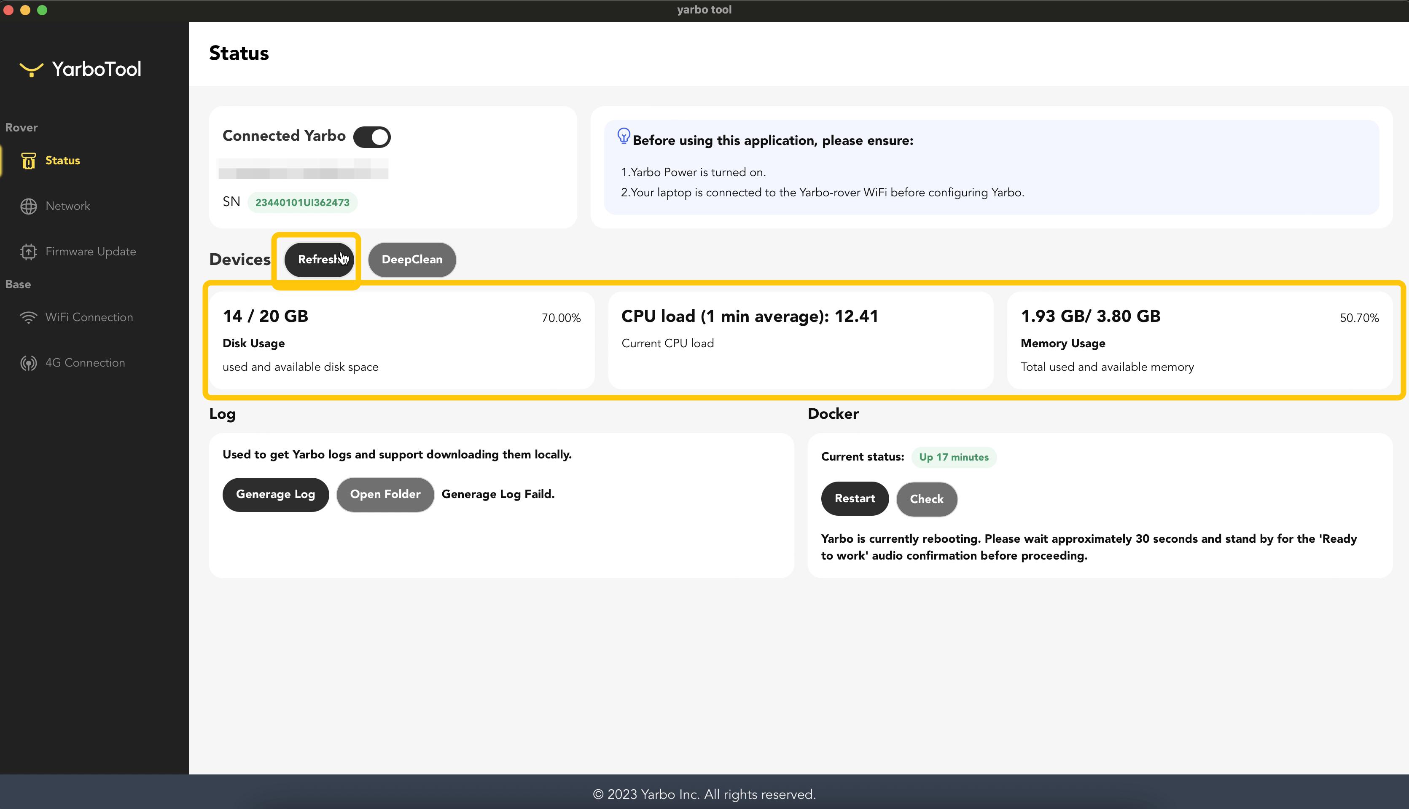Click Open Folder for logs
The image size is (1409, 809).
[385, 494]
